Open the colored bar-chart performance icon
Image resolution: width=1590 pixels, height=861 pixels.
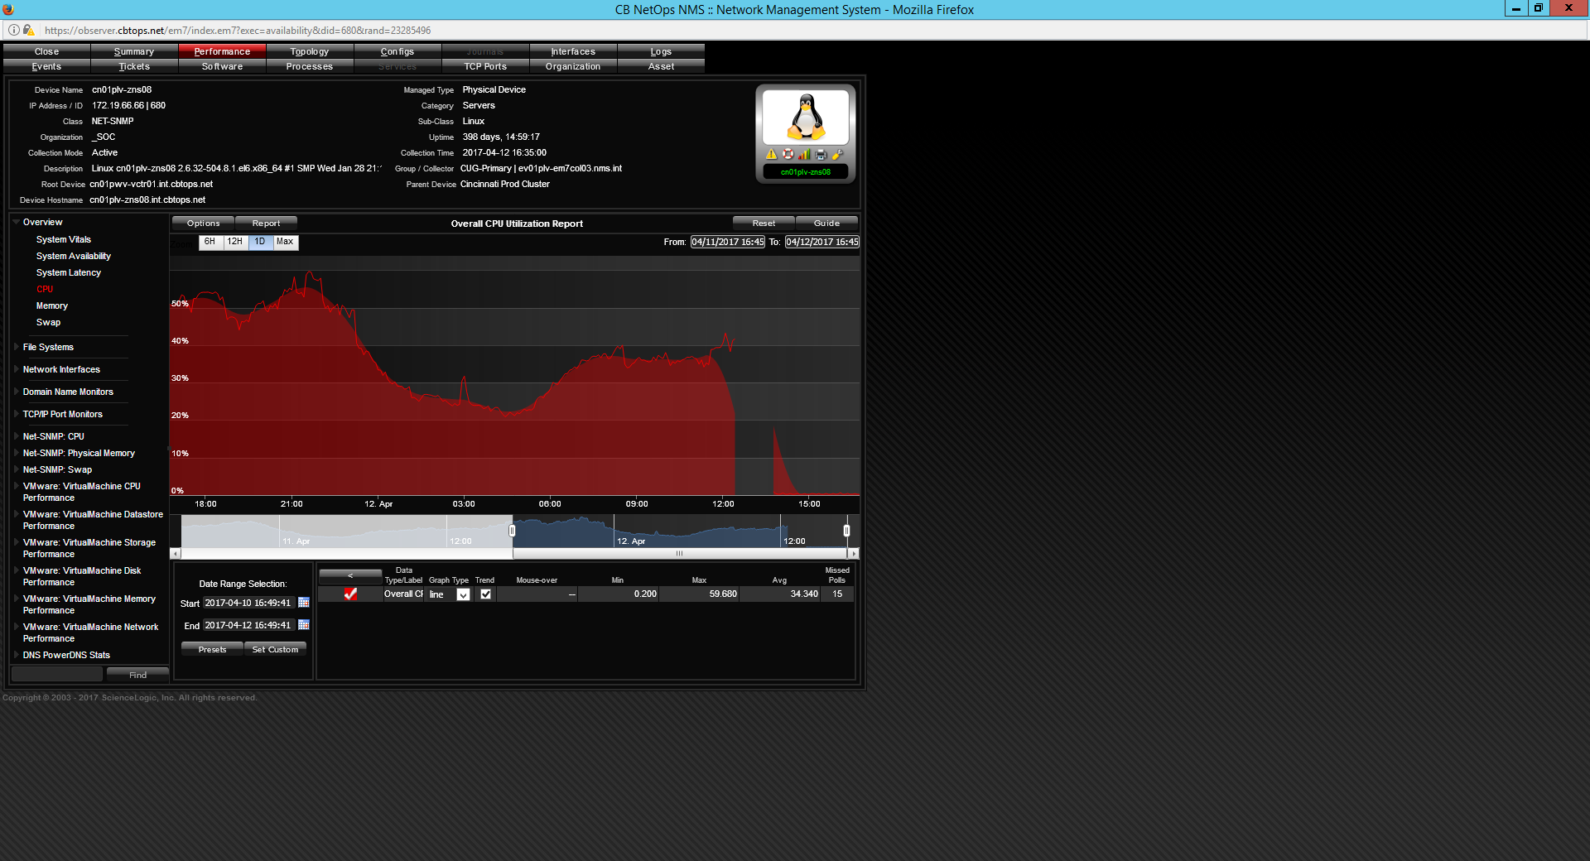click(804, 154)
